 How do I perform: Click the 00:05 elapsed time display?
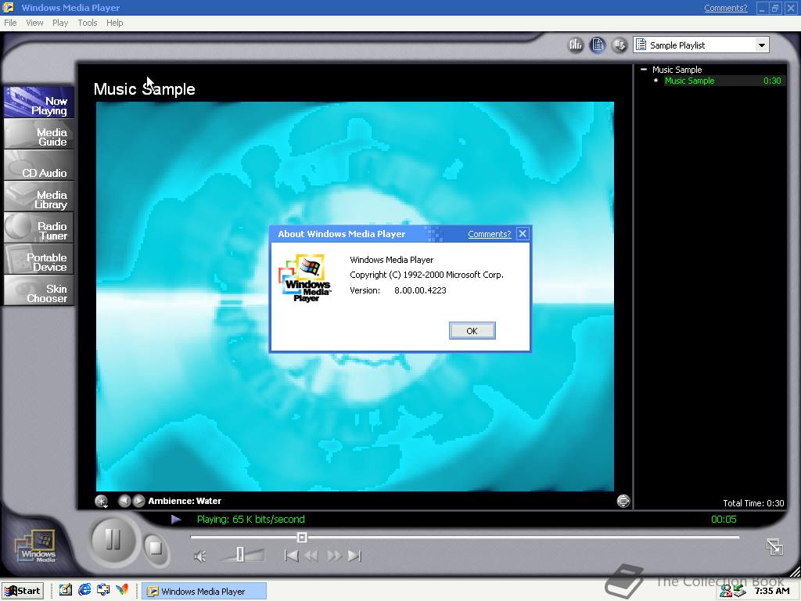point(724,520)
